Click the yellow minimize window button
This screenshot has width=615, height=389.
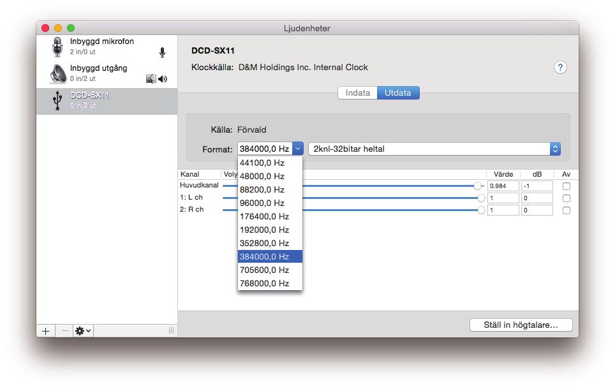[x=58, y=28]
